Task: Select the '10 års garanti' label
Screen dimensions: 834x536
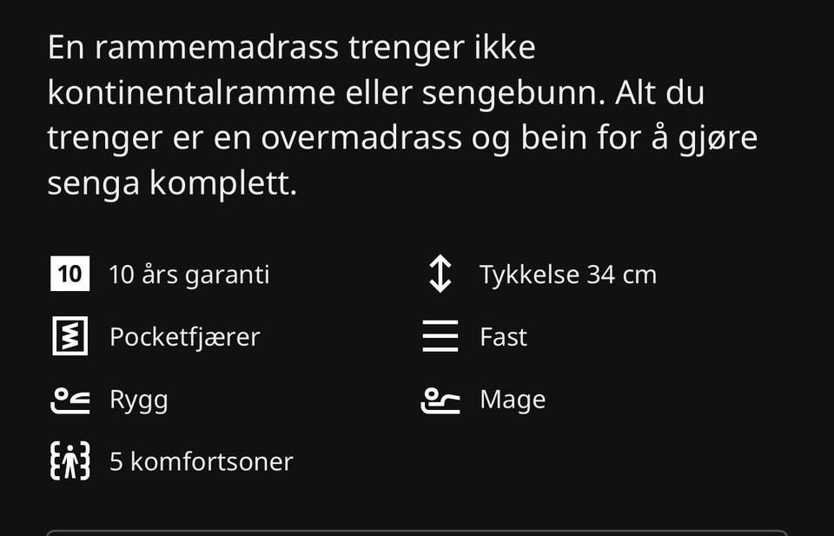Action: coord(189,275)
